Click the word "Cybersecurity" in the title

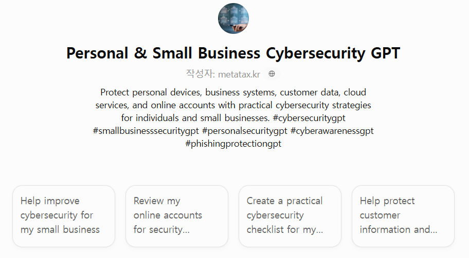click(x=315, y=53)
